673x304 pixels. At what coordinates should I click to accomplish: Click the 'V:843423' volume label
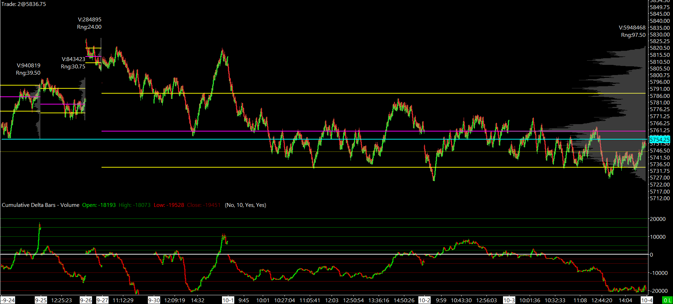click(x=73, y=59)
